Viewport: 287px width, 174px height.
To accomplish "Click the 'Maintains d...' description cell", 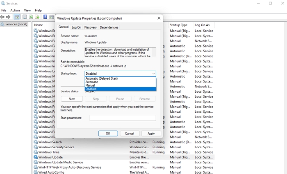I will point(139,152).
